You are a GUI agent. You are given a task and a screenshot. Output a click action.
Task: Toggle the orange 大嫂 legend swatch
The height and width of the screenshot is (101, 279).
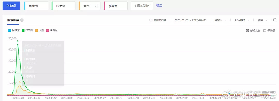tap(37, 30)
